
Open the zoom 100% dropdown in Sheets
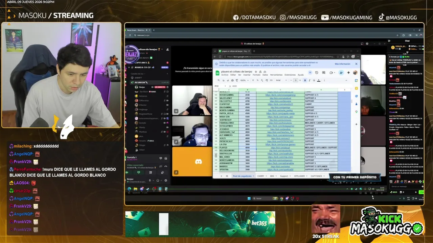[x=245, y=80]
